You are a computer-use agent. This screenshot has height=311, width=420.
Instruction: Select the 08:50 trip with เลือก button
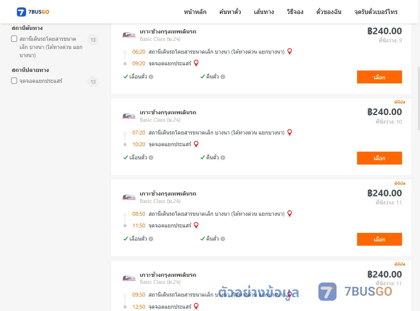tap(379, 239)
